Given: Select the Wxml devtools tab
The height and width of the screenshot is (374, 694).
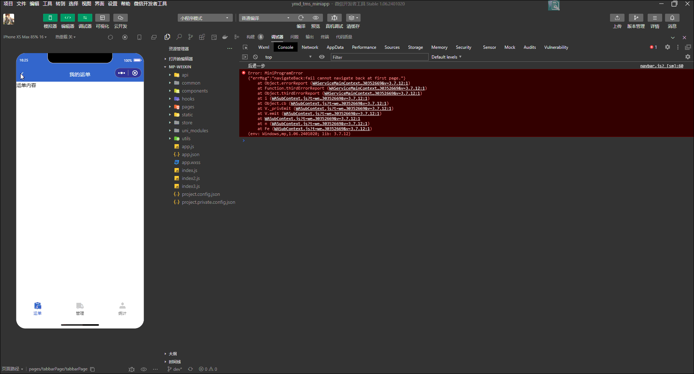Looking at the screenshot, I should click(264, 47).
